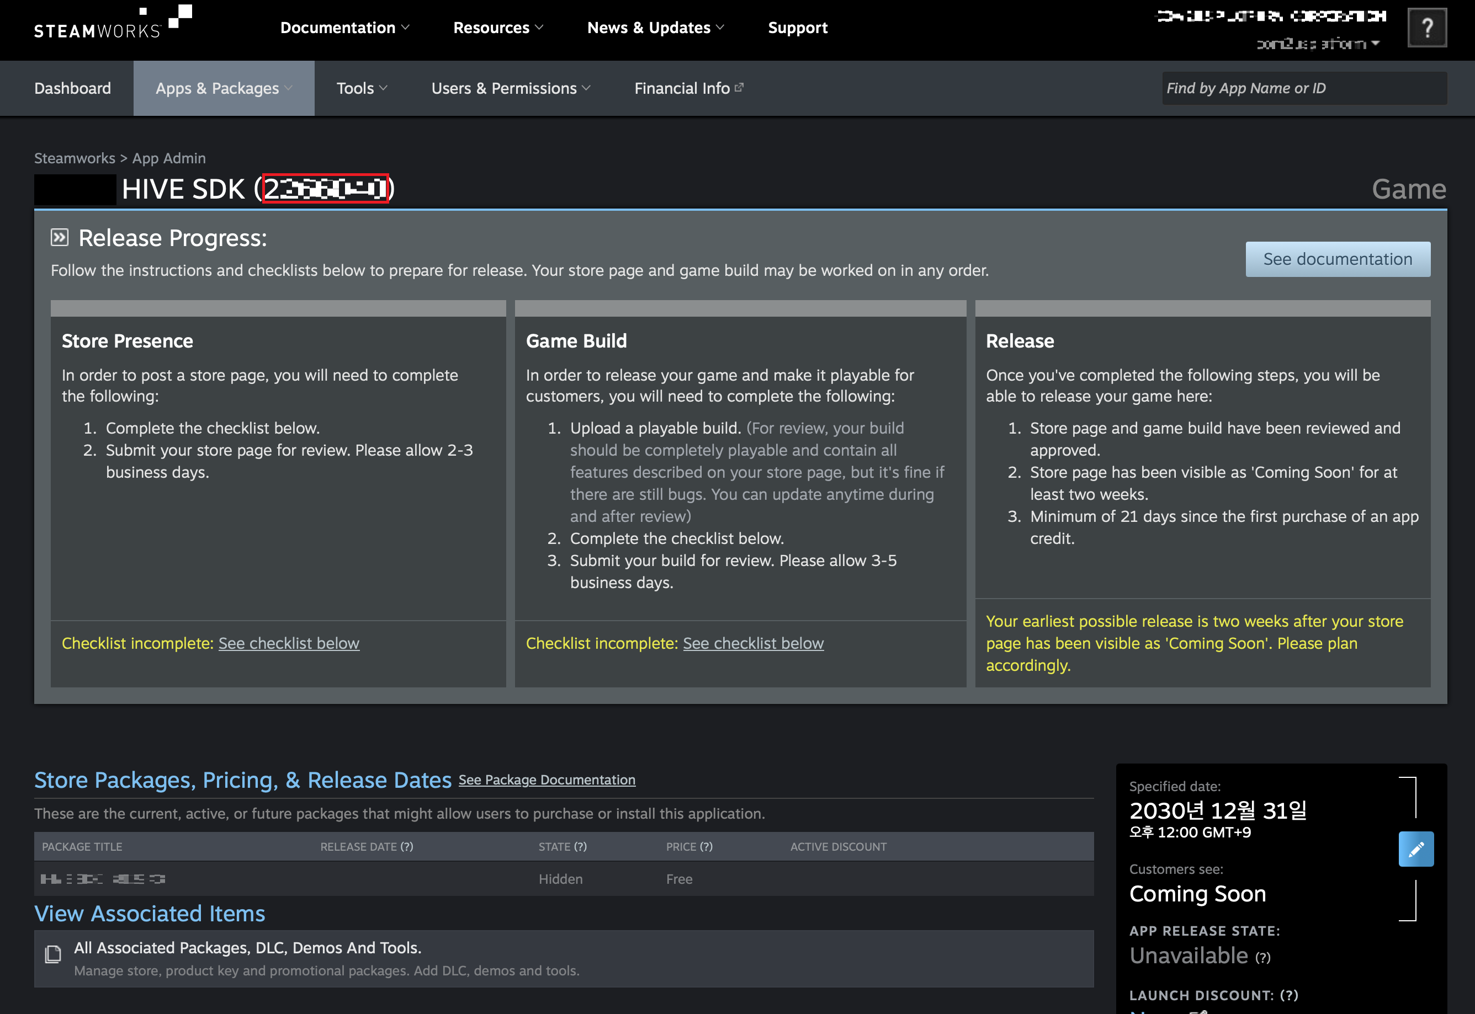Viewport: 1475px width, 1014px height.
Task: Expand the Resources dropdown menu
Action: [498, 28]
